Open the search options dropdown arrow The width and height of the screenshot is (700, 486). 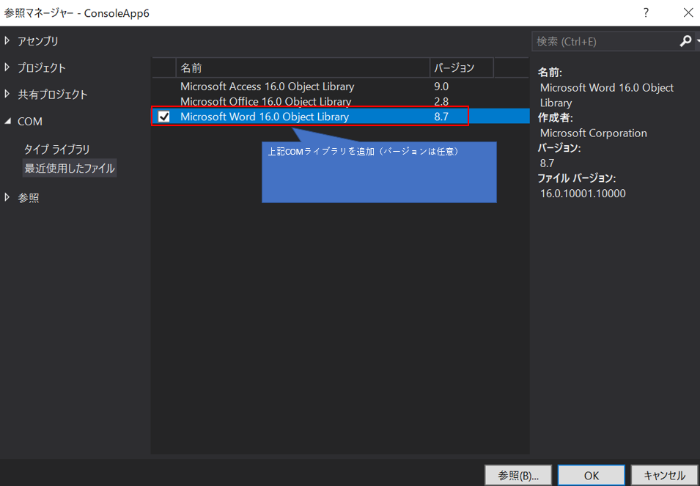(697, 42)
